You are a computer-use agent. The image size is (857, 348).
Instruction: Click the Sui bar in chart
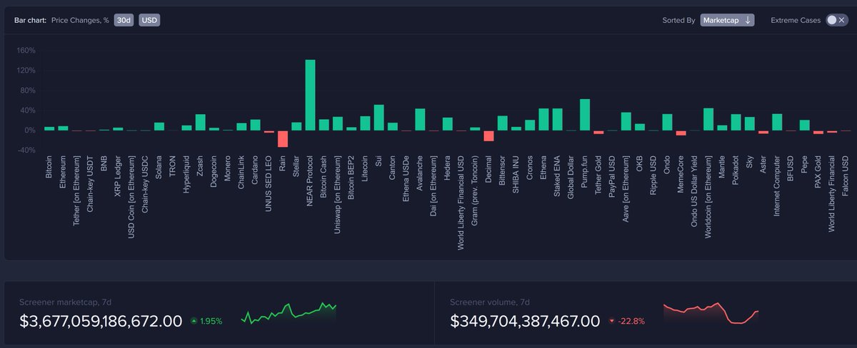[379, 118]
